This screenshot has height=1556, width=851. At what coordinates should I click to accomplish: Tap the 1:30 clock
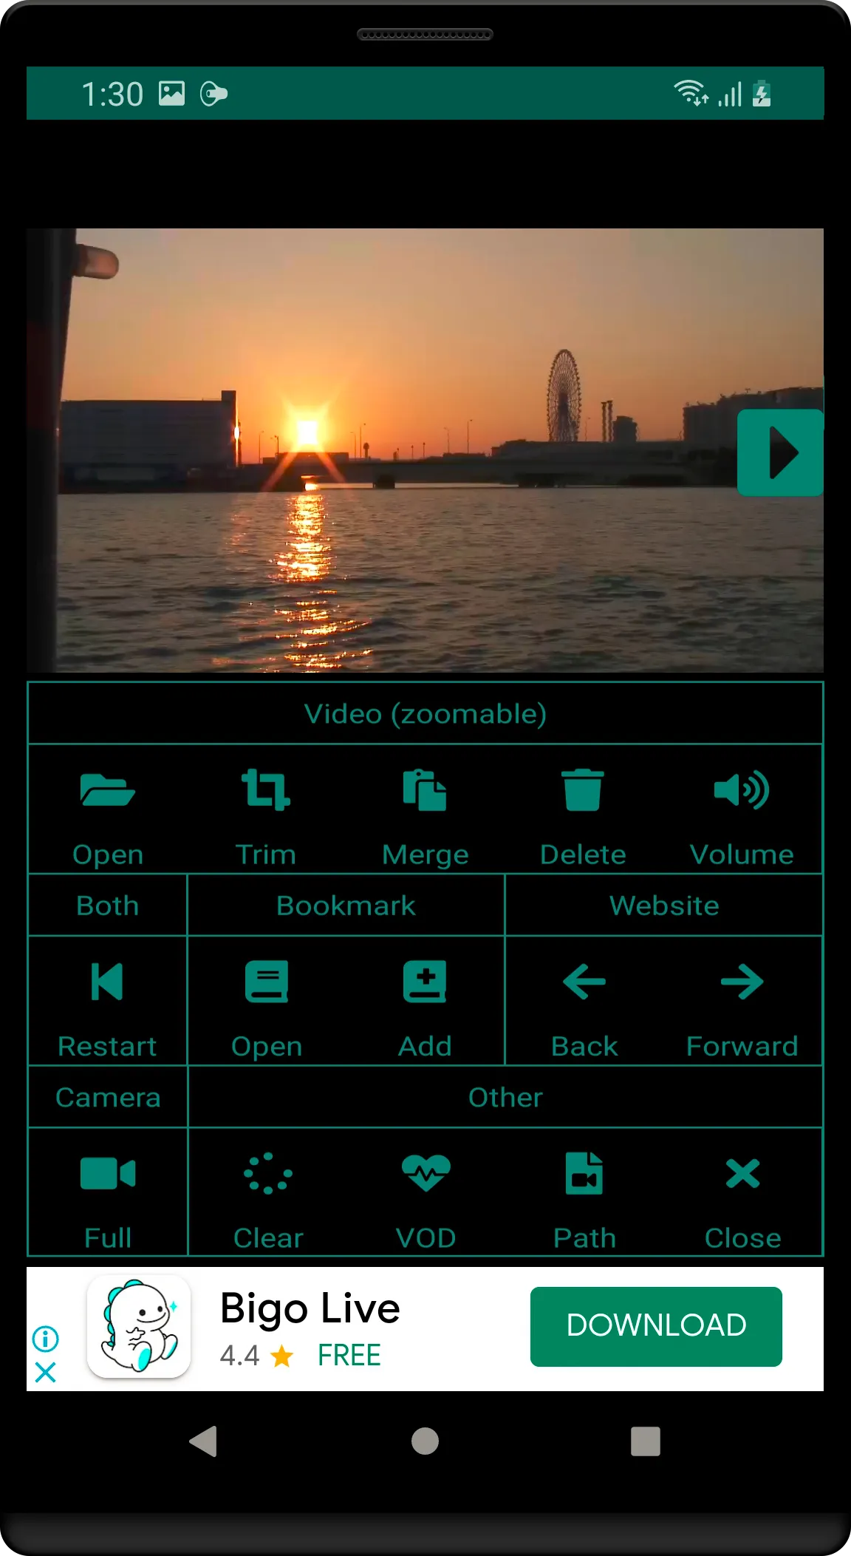point(112,94)
